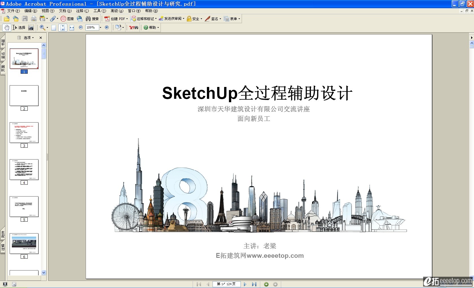Click the Print icon
The image size is (474, 288).
point(34,19)
